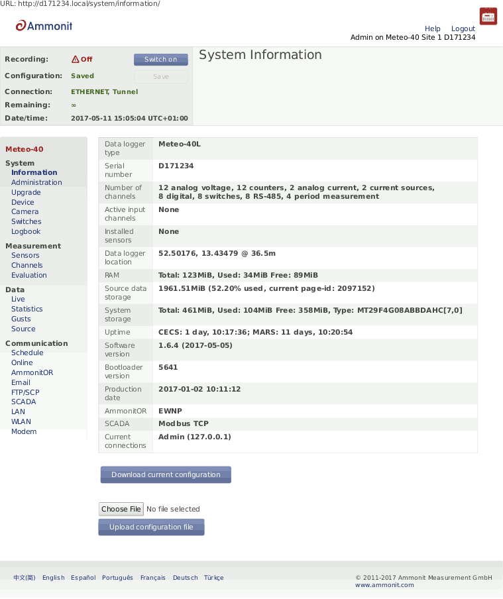Screen dimensions: 503x599
Task: Click the disabled Save configuration button
Action: tap(161, 76)
